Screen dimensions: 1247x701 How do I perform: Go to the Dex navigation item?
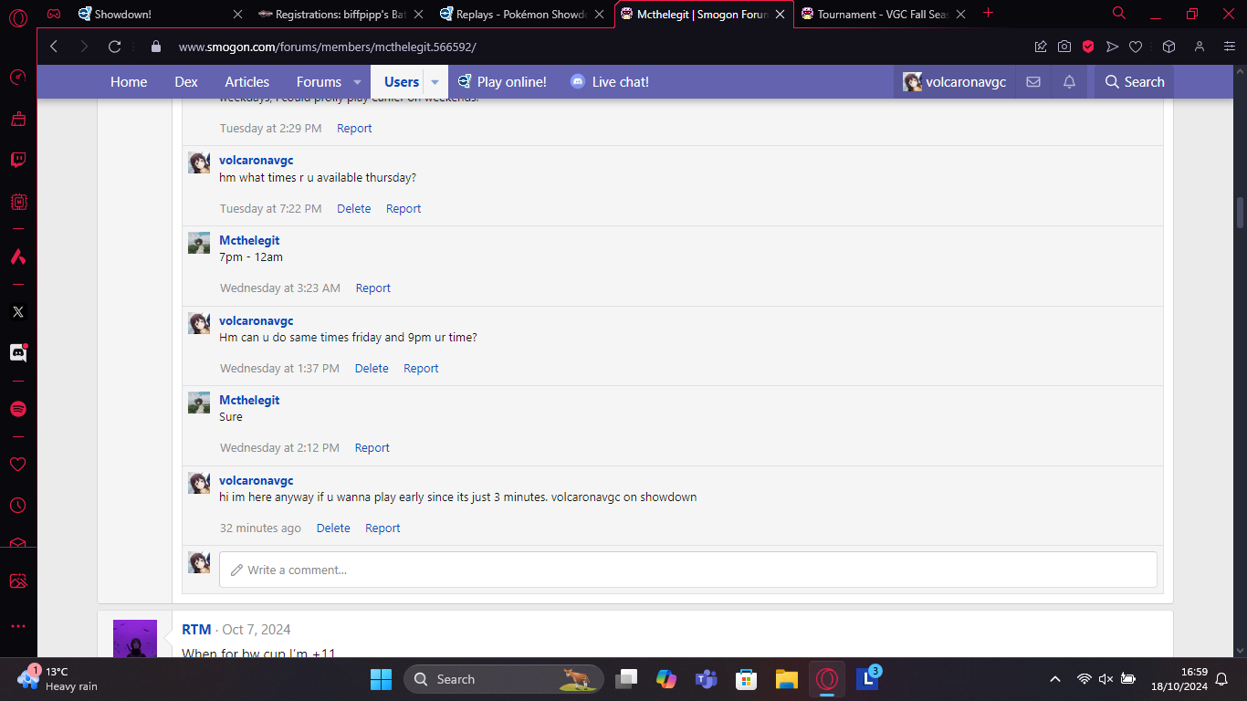186,82
